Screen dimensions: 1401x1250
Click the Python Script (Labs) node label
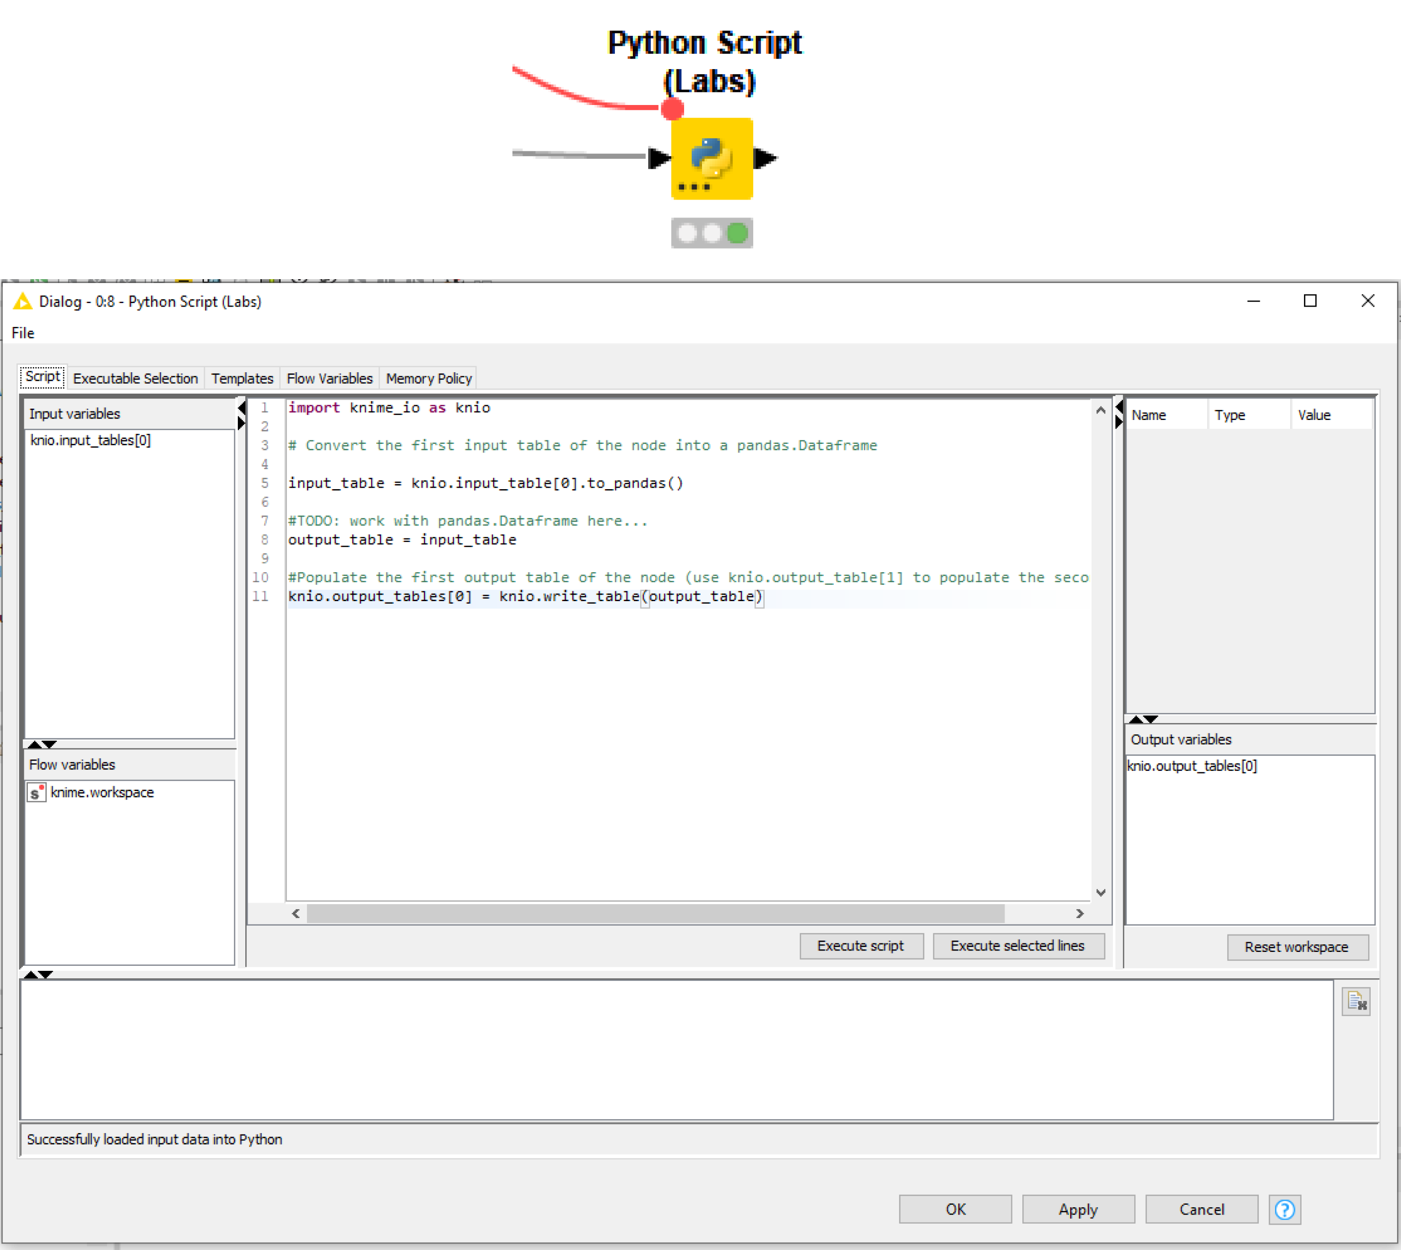coord(705,62)
